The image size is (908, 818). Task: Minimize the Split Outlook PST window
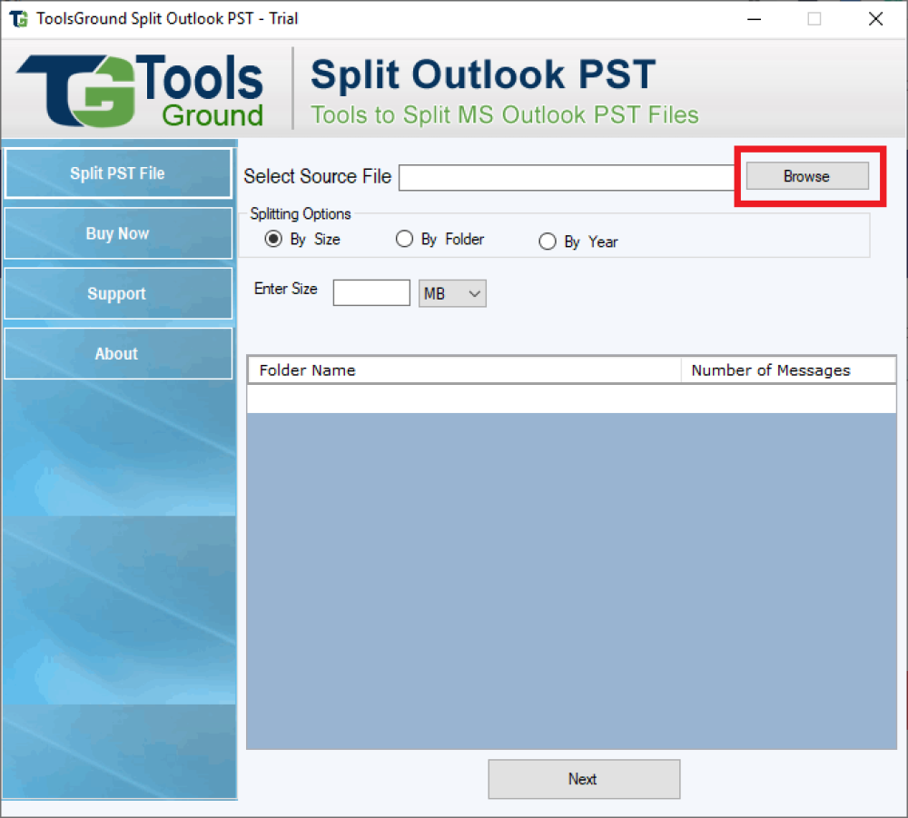(754, 19)
